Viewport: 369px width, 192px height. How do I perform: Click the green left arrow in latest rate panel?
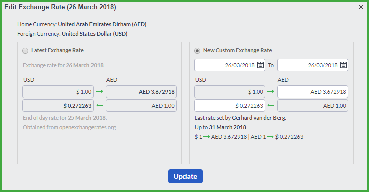click(x=100, y=105)
